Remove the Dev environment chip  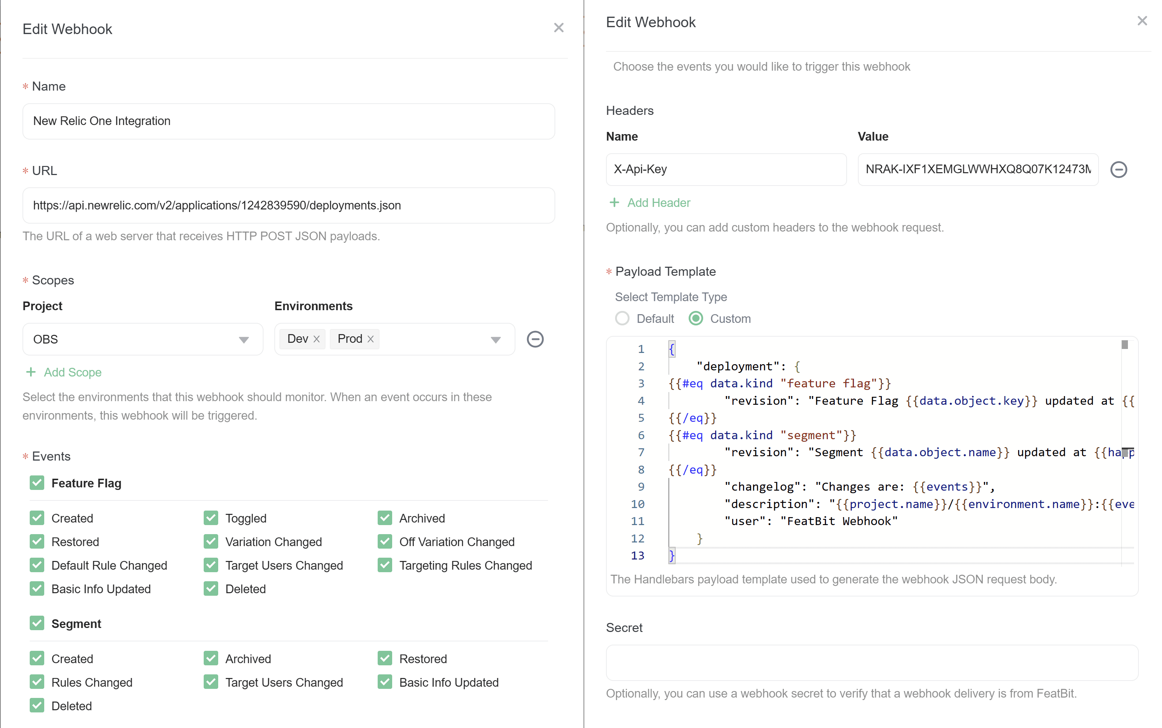point(317,339)
